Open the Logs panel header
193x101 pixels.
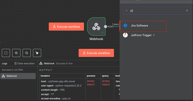coord(4,63)
